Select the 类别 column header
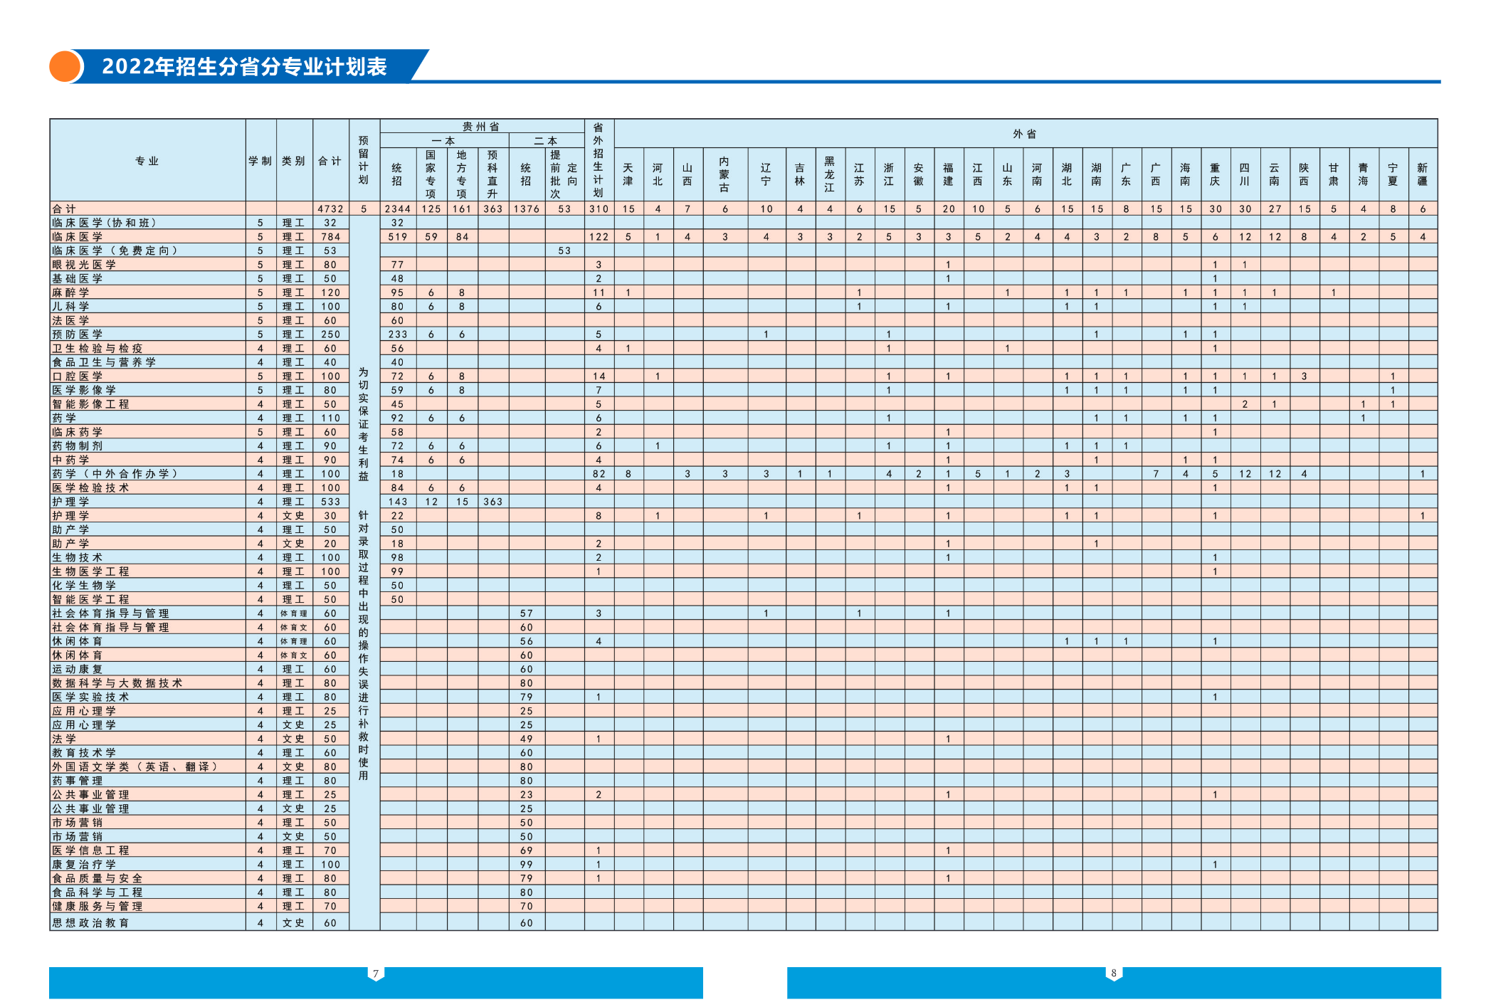This screenshot has width=1486, height=1007. pyautogui.click(x=293, y=161)
